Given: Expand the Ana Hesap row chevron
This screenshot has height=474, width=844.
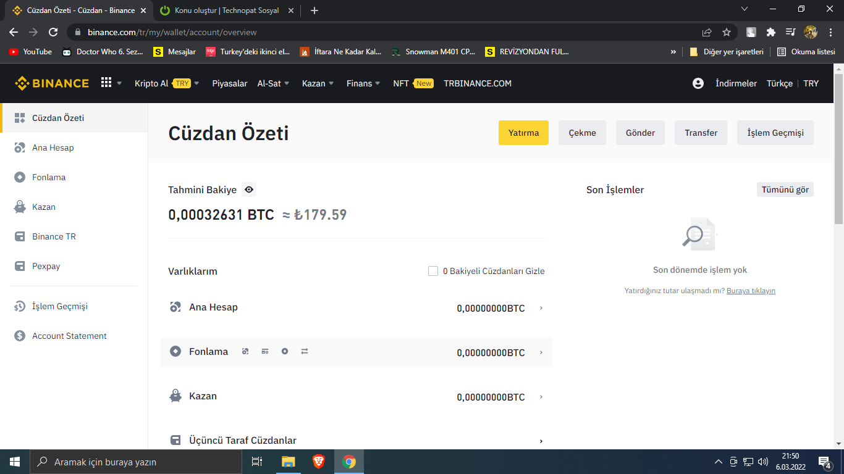Looking at the screenshot, I should point(541,308).
